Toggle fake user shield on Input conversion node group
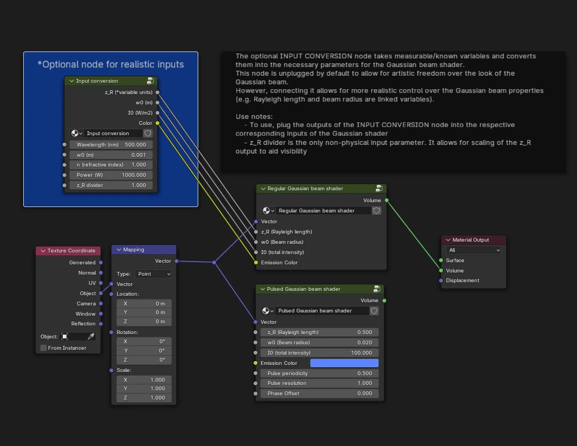577x446 pixels. pyautogui.click(x=147, y=133)
